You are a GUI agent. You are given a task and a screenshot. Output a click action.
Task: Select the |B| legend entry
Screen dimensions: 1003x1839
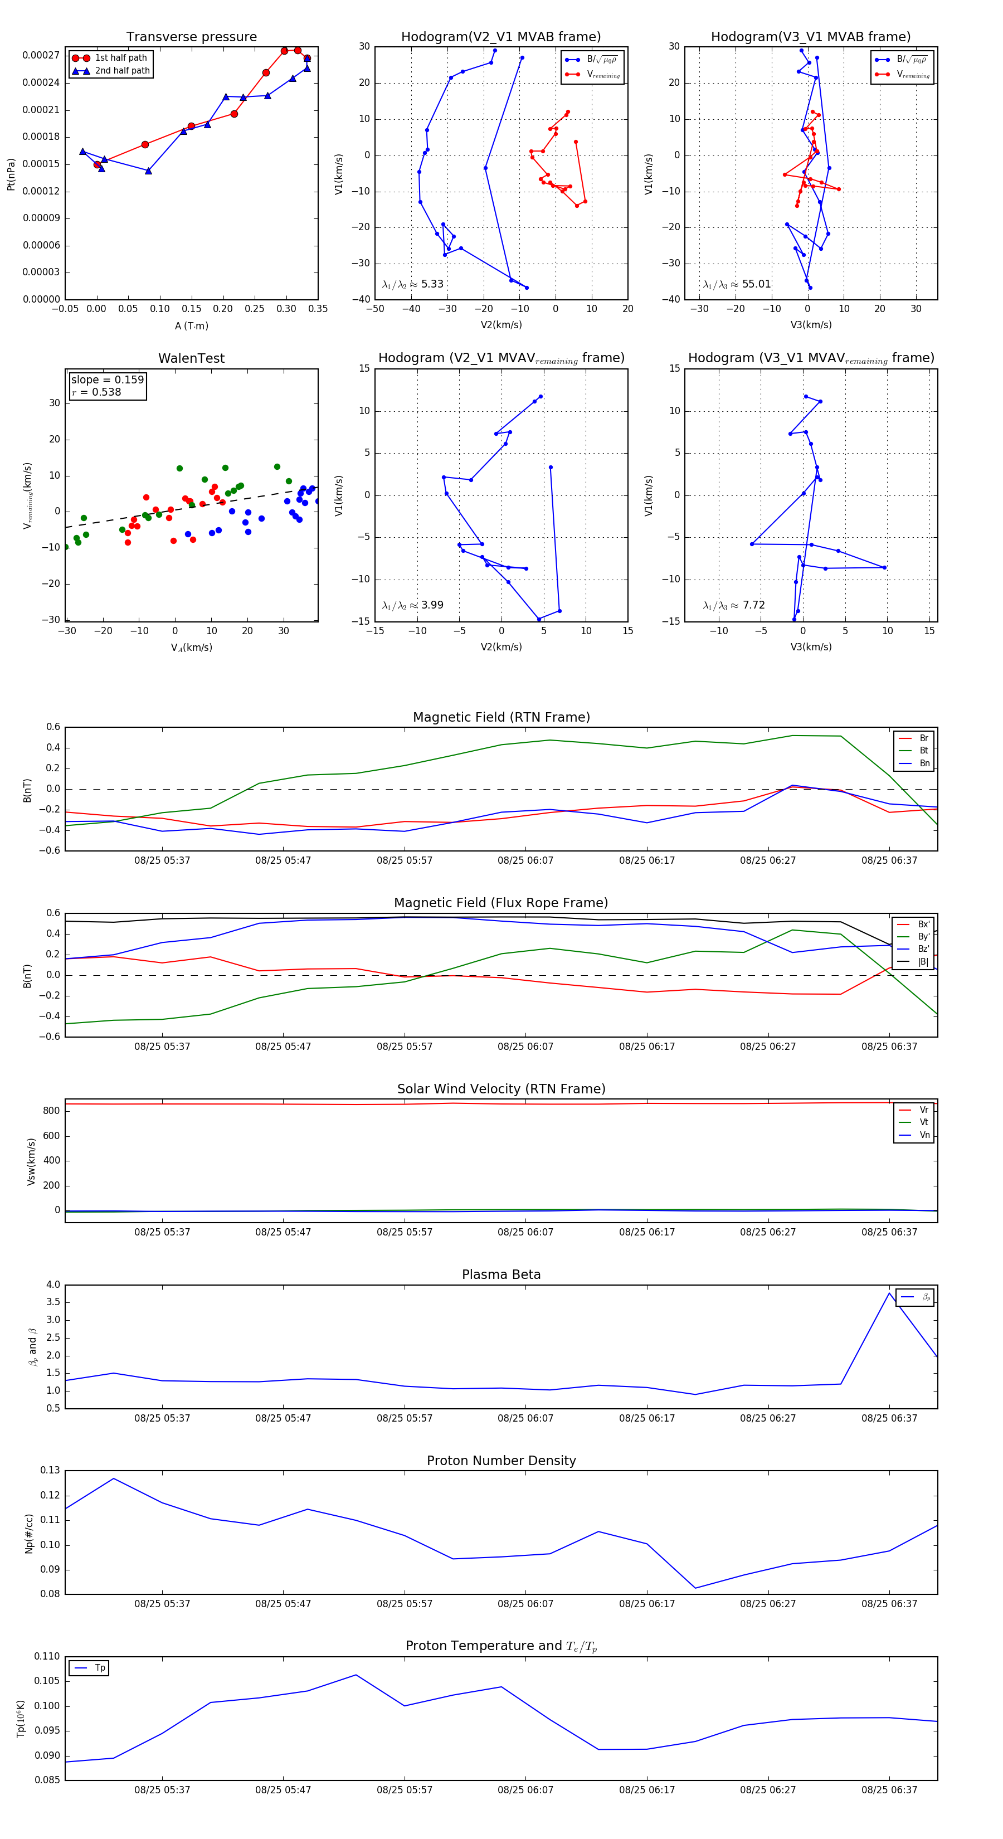coord(913,962)
